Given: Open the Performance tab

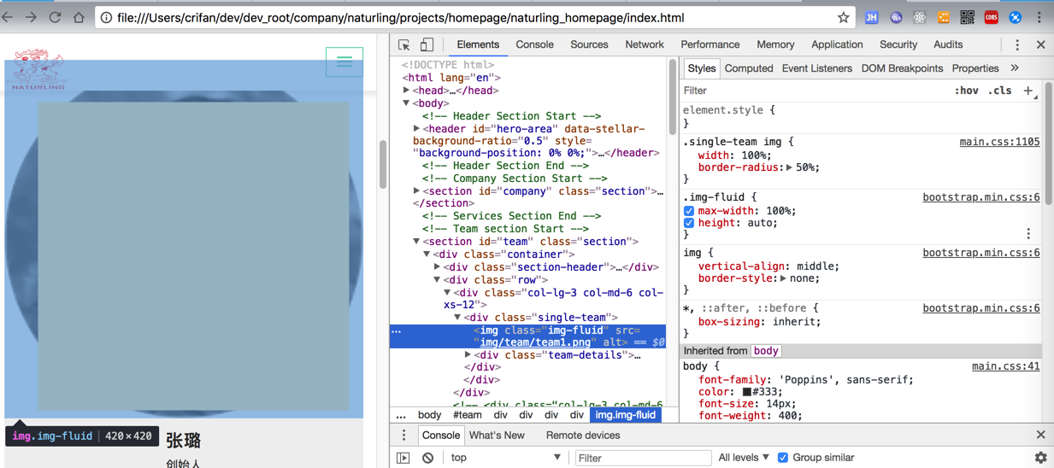Looking at the screenshot, I should point(710,44).
